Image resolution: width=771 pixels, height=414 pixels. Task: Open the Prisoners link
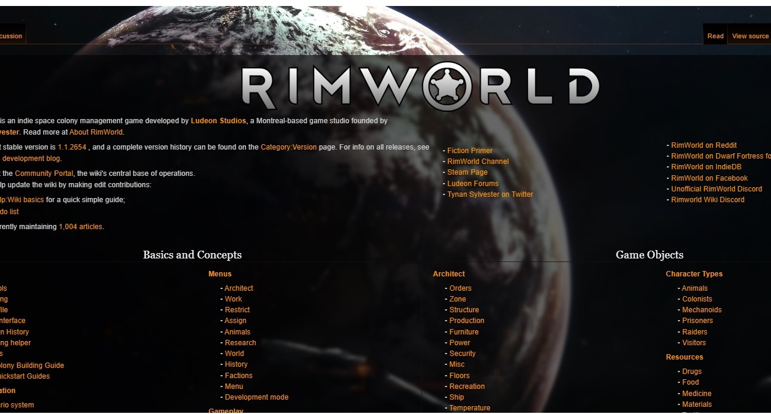point(697,321)
